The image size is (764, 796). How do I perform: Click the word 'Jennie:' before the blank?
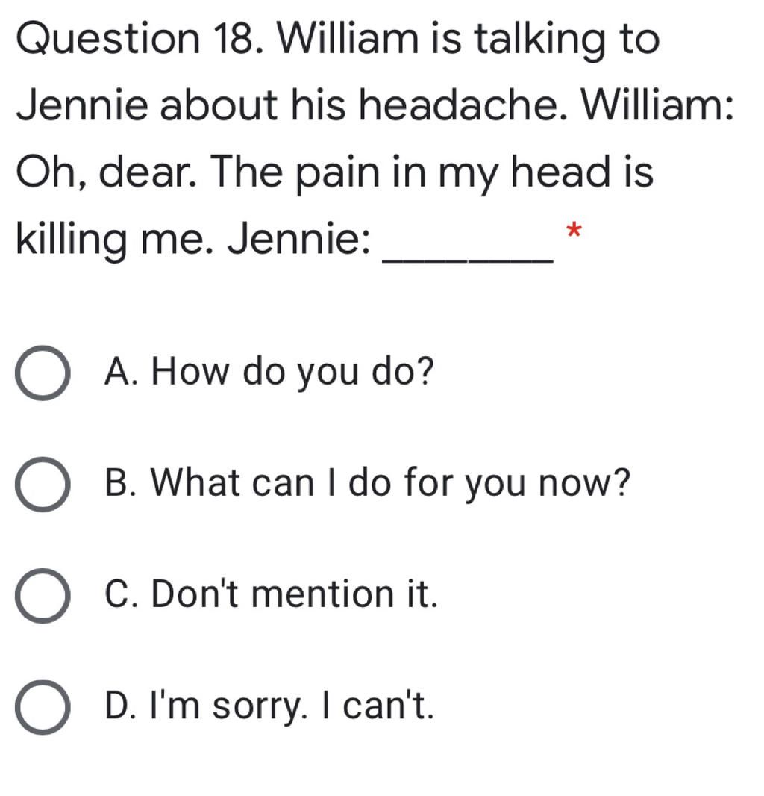[x=298, y=239]
